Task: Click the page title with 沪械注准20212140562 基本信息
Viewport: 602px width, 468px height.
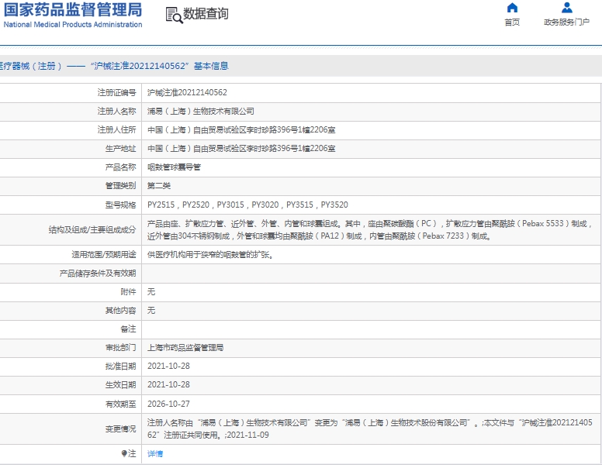Action: click(x=114, y=66)
